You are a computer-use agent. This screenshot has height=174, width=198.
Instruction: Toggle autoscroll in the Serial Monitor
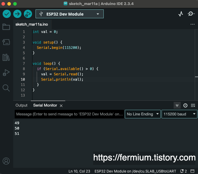click(x=177, y=105)
